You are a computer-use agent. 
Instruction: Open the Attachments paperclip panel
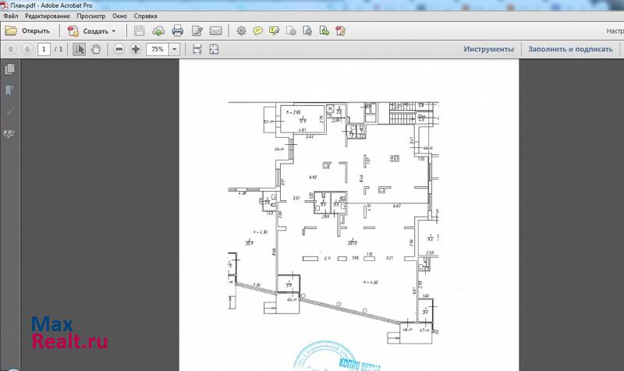click(x=10, y=112)
